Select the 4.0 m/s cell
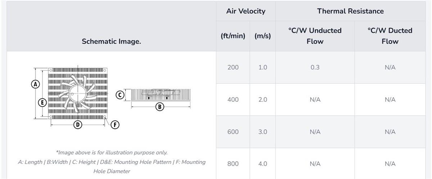The width and height of the screenshot is (432, 179). 262,164
